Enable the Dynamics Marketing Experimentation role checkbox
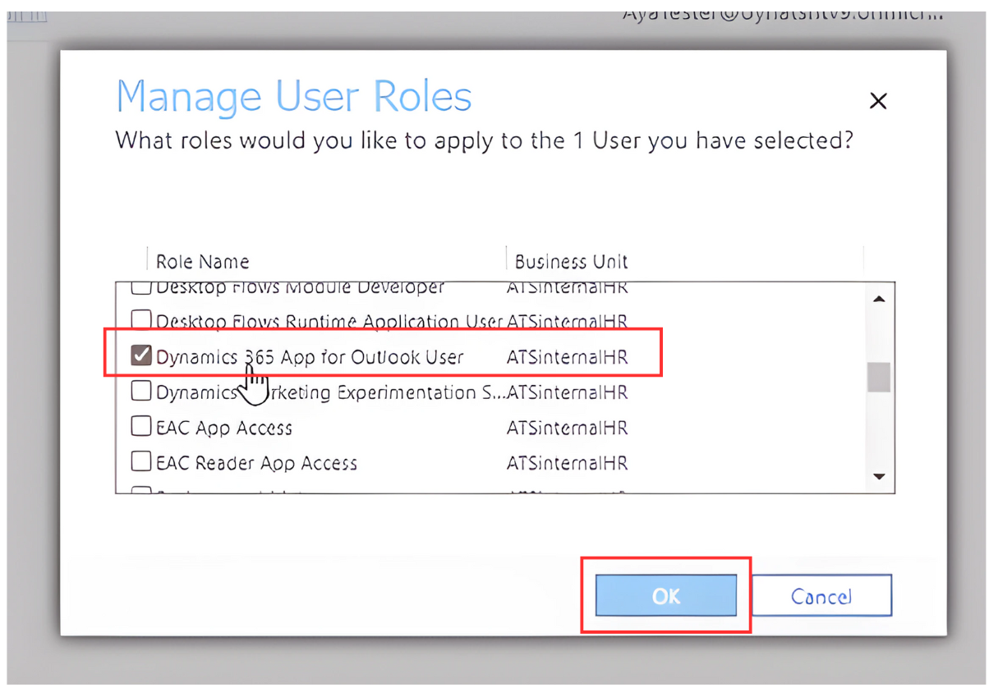 142,392
